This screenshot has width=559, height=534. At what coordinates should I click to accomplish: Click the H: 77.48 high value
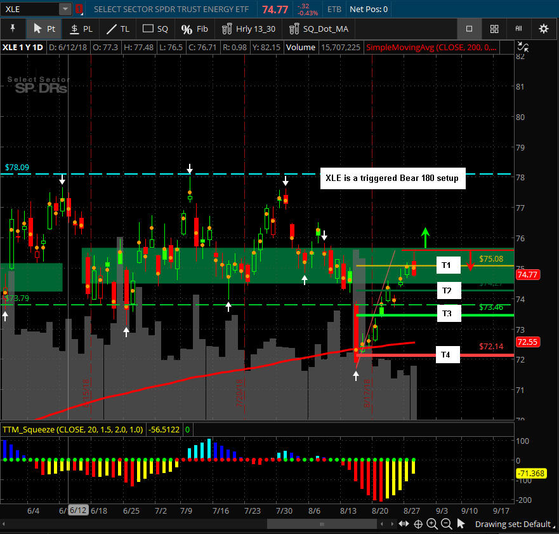(x=138, y=47)
